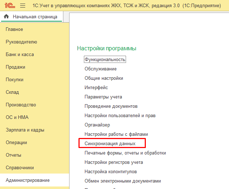Click Настройки пользователей и прав

(x=120, y=115)
